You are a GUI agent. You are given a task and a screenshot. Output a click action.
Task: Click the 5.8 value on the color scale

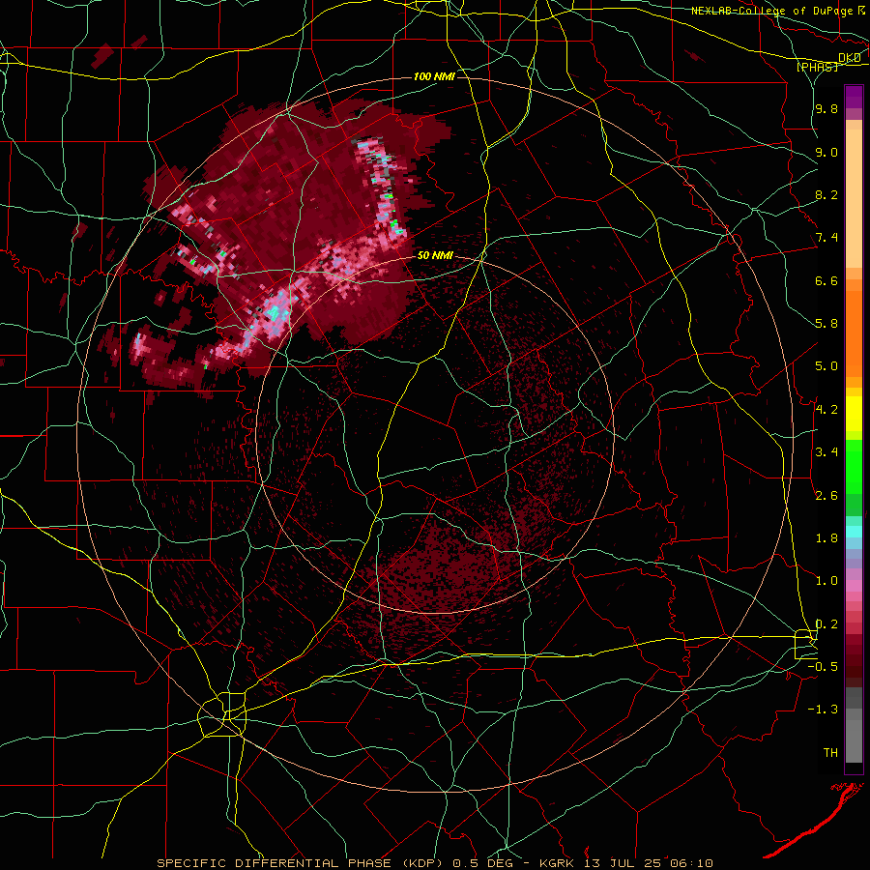pyautogui.click(x=826, y=324)
